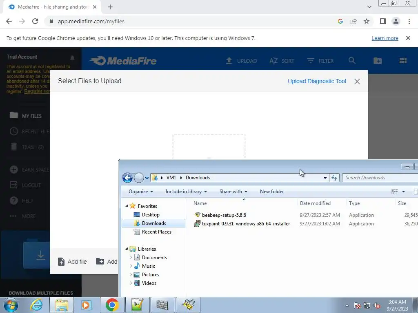Open the Share with menu

(x=233, y=192)
